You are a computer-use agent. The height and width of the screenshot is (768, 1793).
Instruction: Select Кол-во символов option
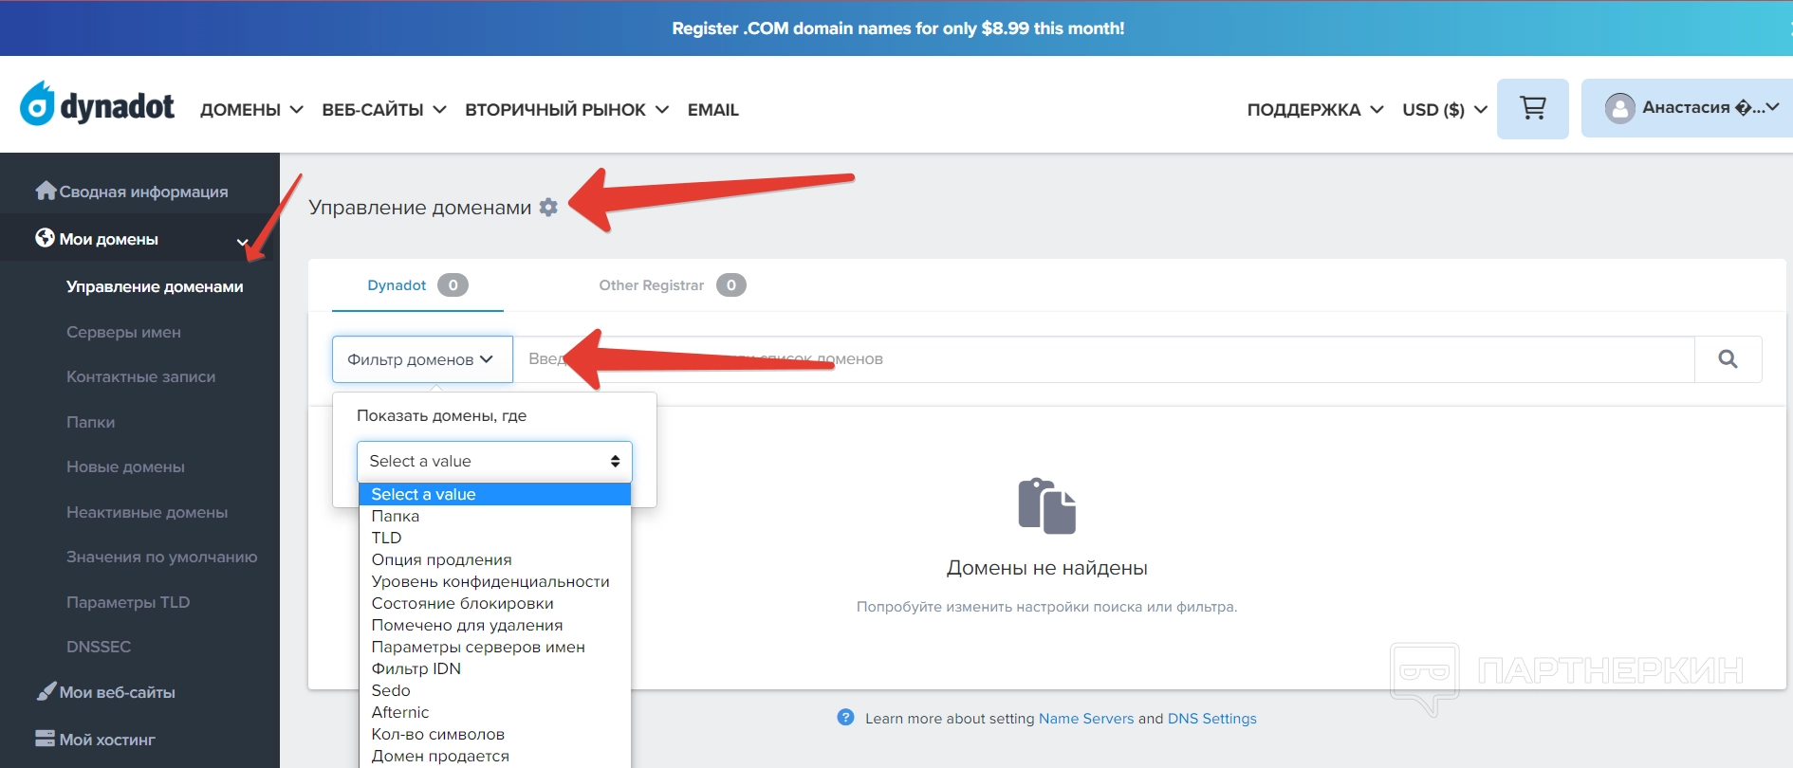(x=494, y=734)
